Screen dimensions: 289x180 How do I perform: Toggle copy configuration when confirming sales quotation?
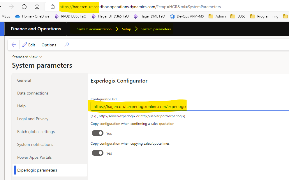tap(98, 133)
